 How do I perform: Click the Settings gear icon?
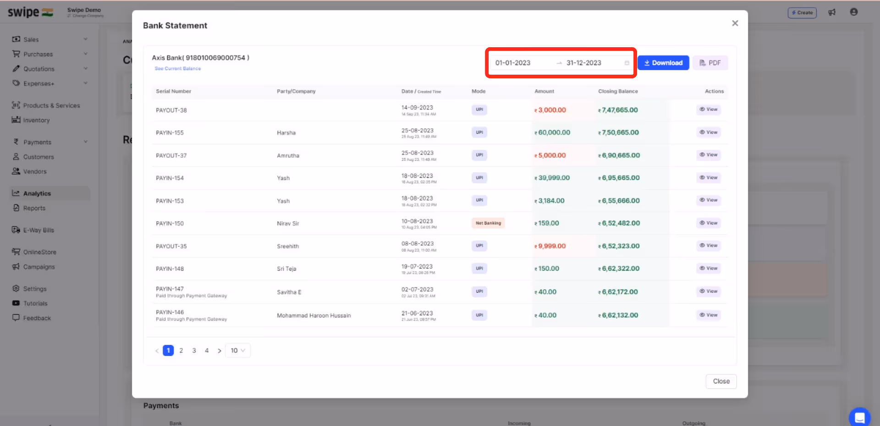click(16, 289)
